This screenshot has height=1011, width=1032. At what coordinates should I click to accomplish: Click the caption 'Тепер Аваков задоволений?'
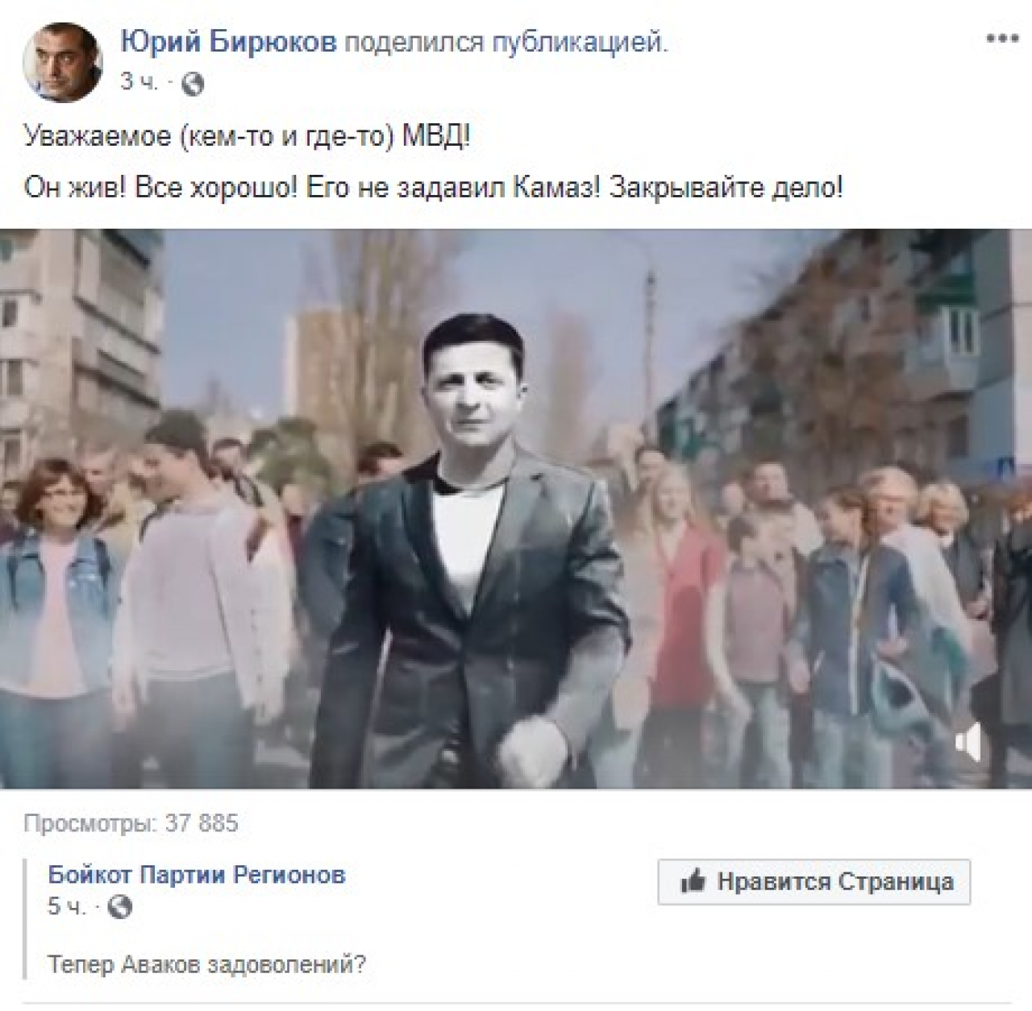point(207,964)
